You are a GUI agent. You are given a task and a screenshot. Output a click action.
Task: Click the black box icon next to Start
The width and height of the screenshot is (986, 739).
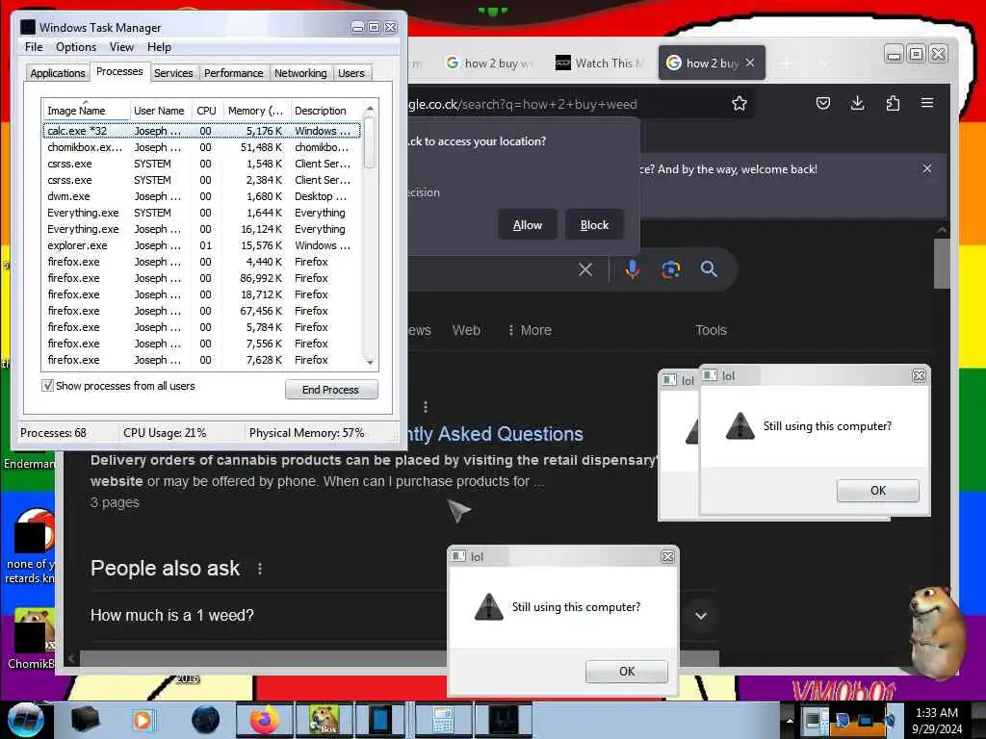point(86,720)
